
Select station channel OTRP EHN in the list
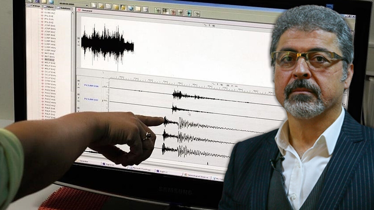coord(50,84)
